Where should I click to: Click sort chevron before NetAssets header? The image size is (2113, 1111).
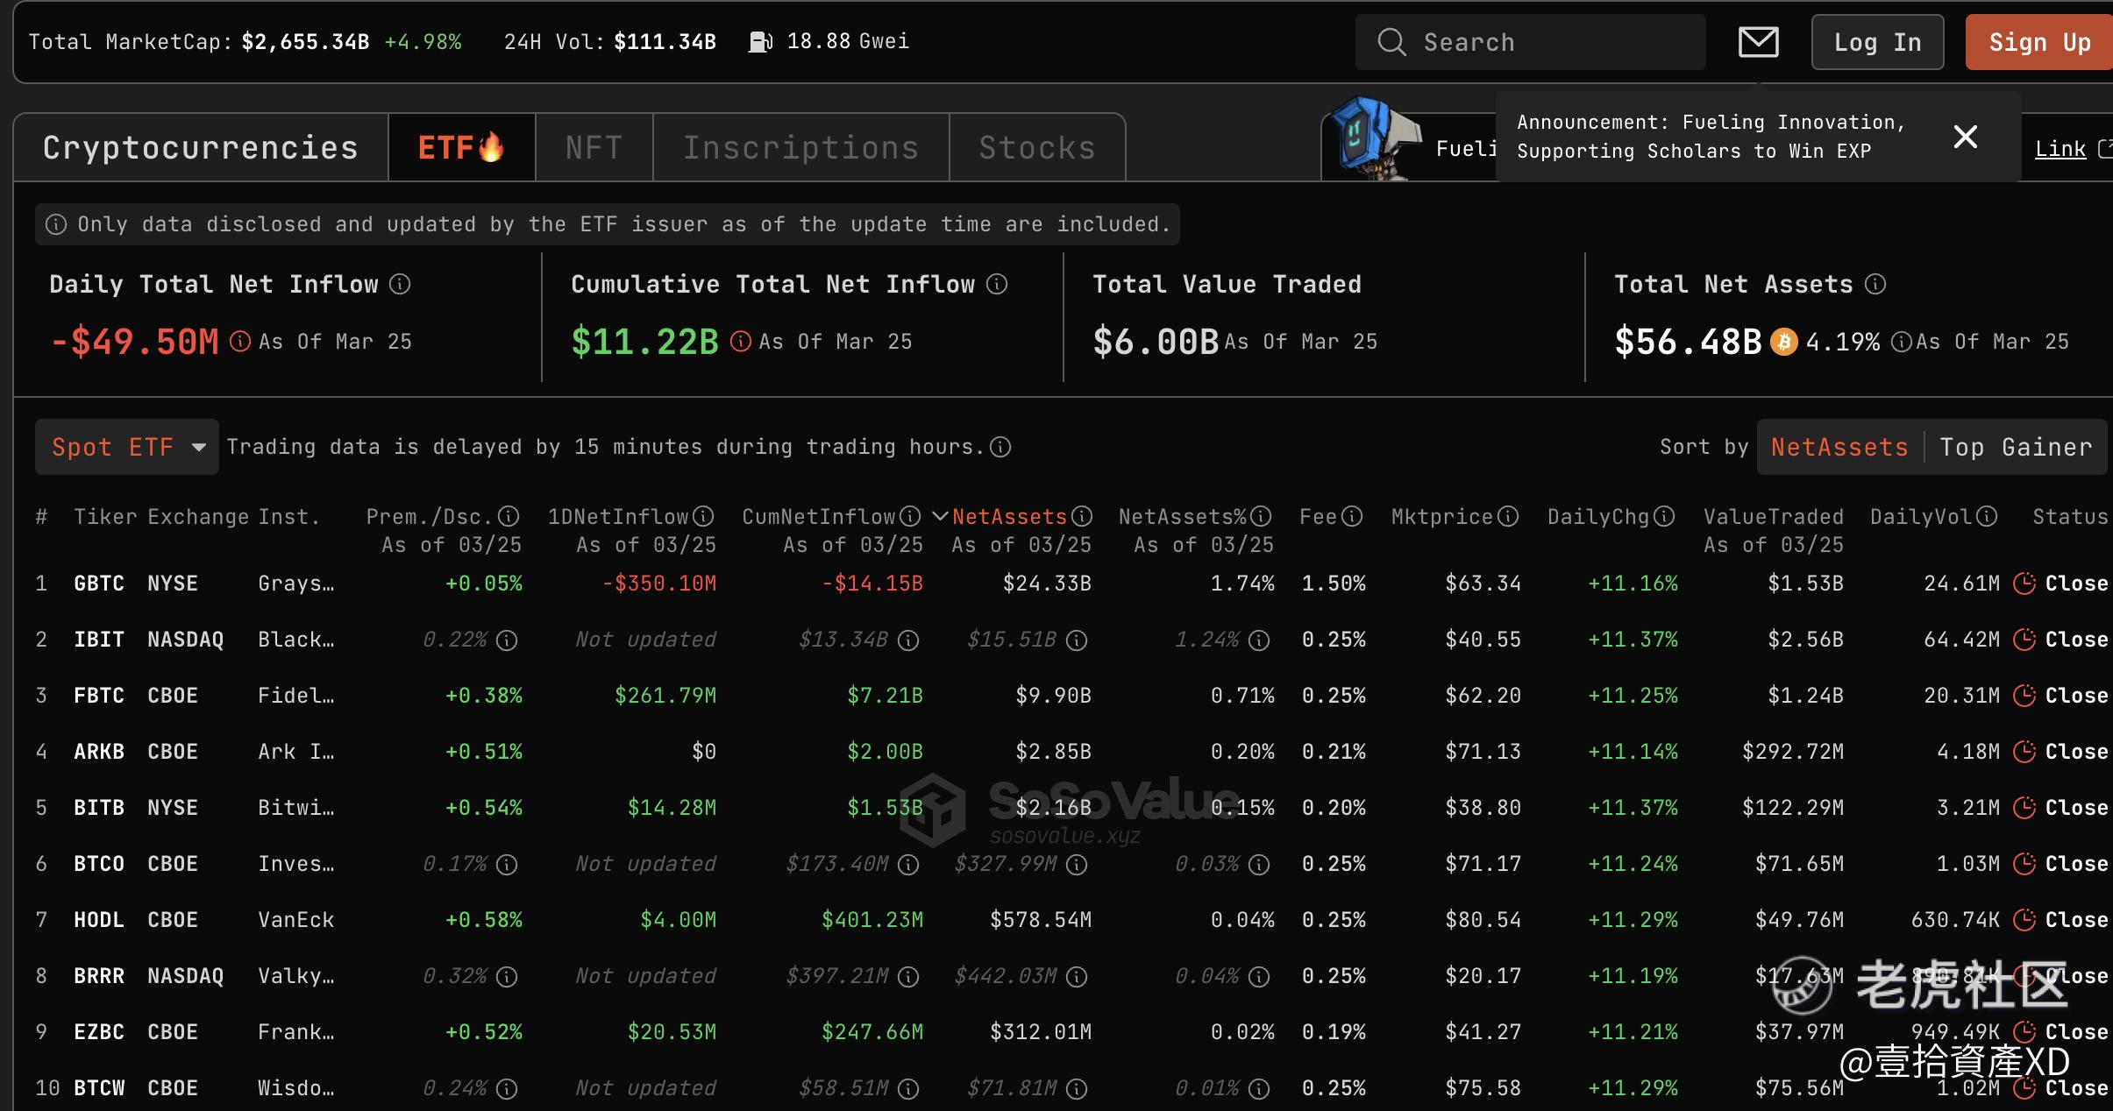click(940, 516)
